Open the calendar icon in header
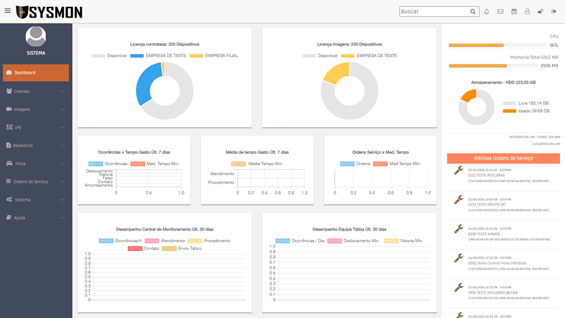Screen dimensions: 565x318 [x=514, y=11]
